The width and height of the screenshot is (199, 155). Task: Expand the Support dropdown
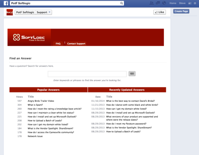pos(44,12)
